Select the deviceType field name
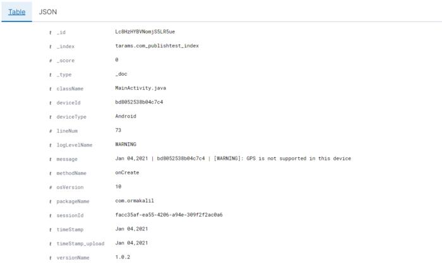 click(71, 117)
